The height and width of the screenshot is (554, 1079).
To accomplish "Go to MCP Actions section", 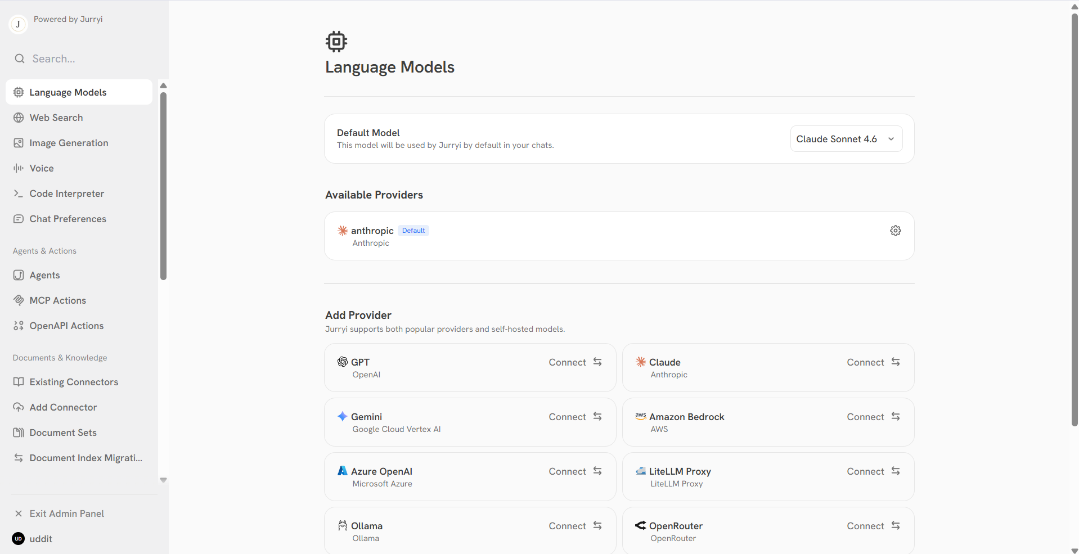I will point(57,300).
